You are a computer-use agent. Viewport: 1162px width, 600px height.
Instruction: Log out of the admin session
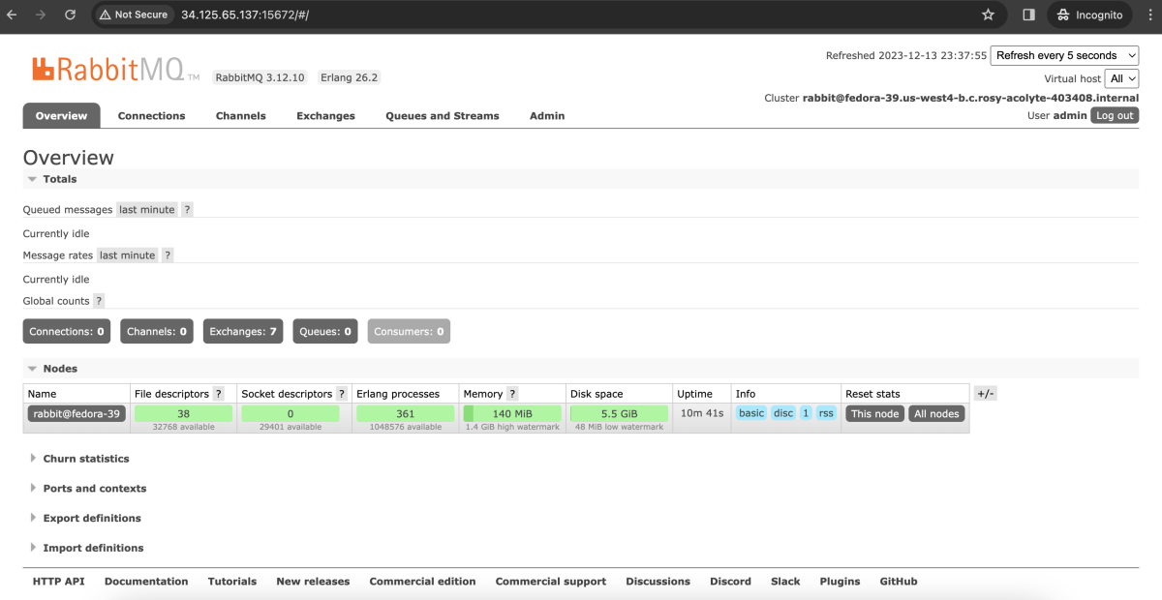pyautogui.click(x=1115, y=115)
